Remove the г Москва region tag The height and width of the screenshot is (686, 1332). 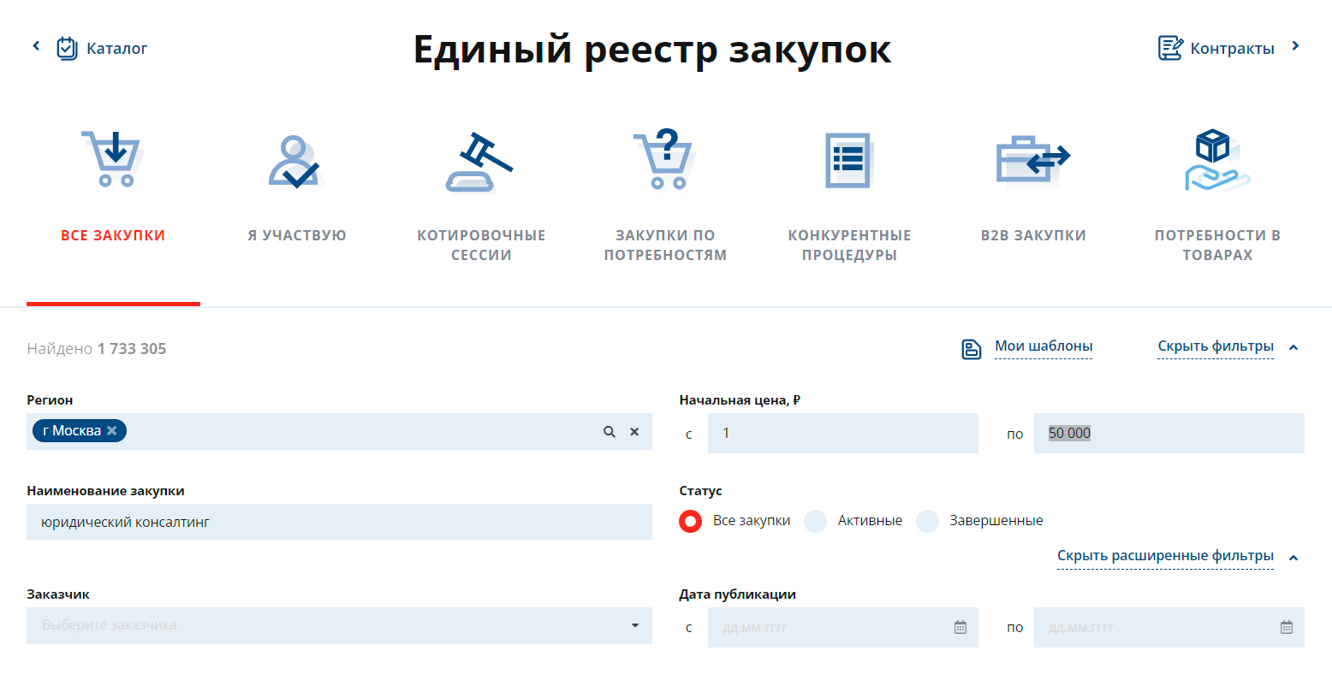pos(112,431)
